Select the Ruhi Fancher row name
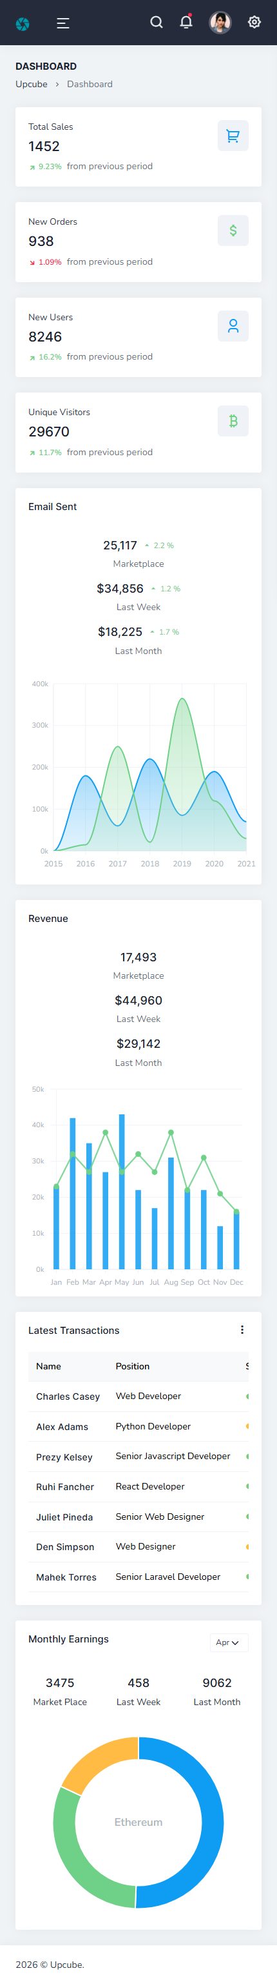 tap(66, 1486)
